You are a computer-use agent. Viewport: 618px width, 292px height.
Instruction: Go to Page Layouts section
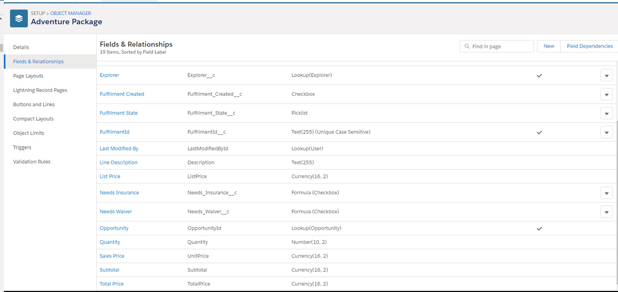tap(28, 76)
